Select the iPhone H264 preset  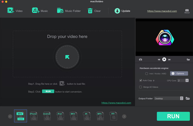(x=34, y=116)
